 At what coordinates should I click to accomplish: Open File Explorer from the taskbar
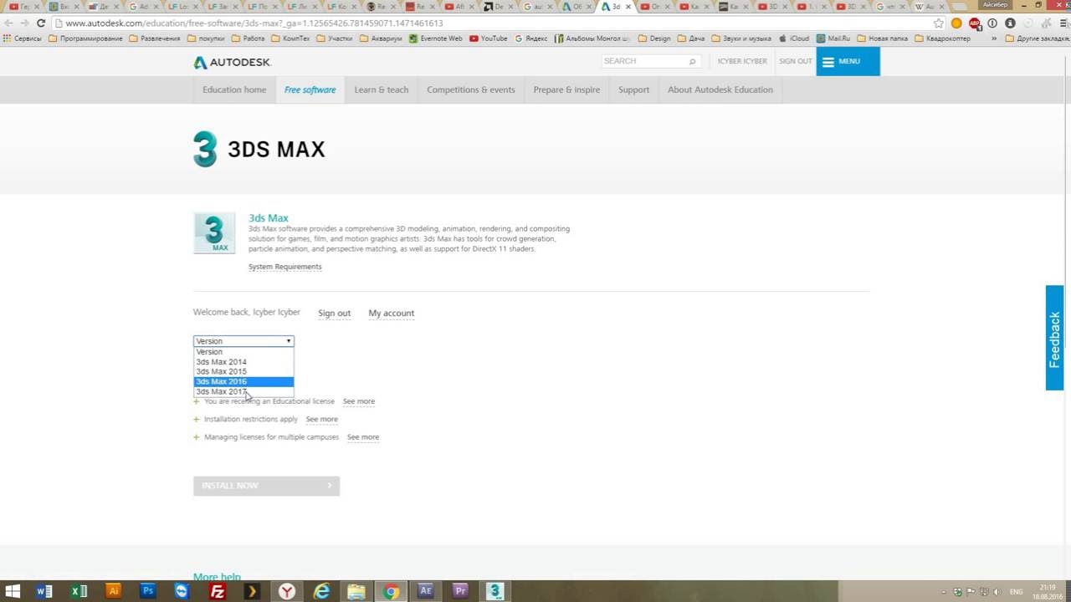(x=356, y=591)
